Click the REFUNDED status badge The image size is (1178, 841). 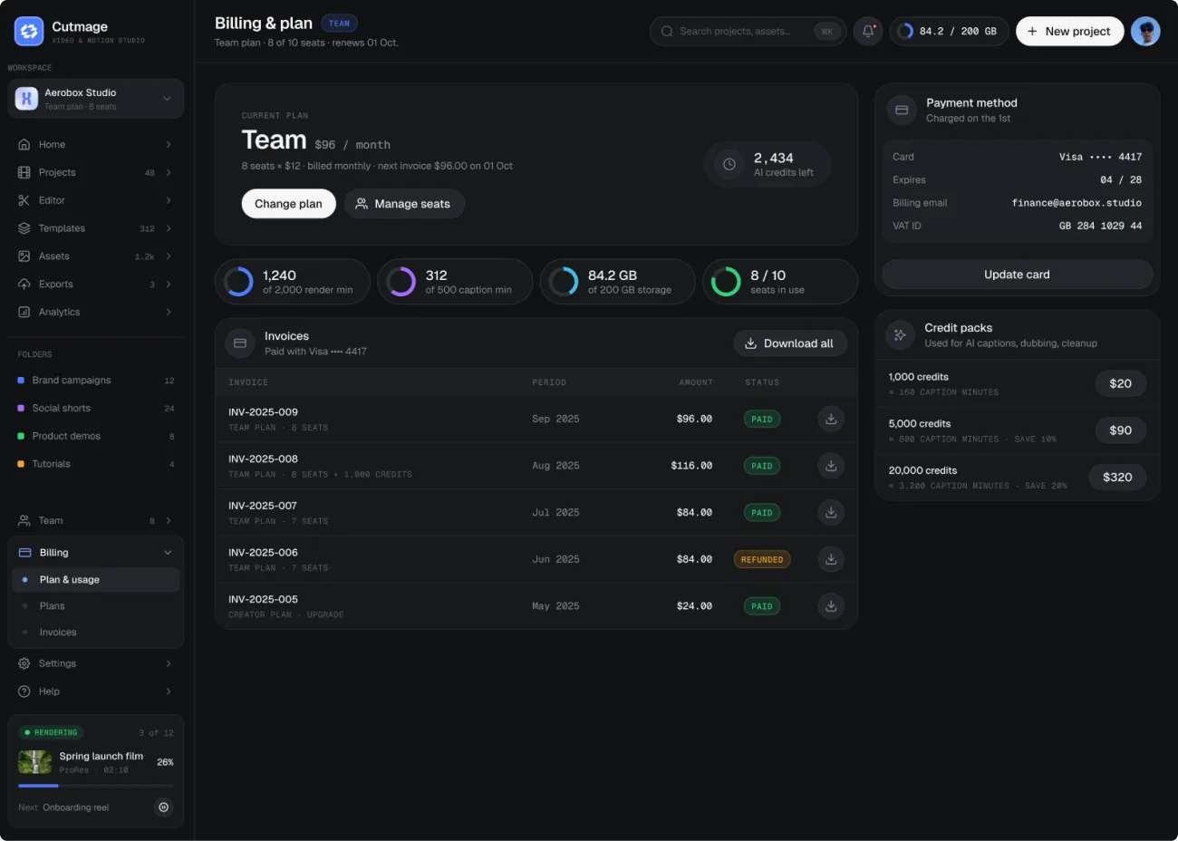pyautogui.click(x=762, y=559)
